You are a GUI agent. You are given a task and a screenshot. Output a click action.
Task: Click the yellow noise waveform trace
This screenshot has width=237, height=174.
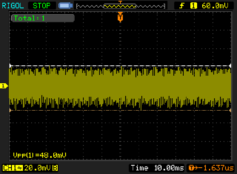click(120, 87)
